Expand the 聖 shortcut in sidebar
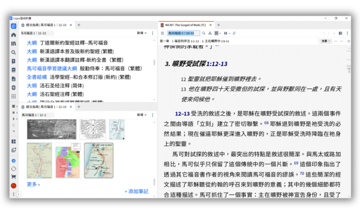360x224 pixels. coord(15,107)
